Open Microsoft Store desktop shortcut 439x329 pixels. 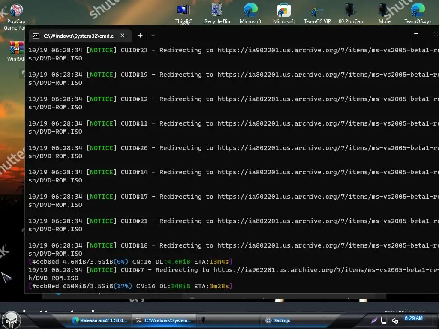pyautogui.click(x=284, y=14)
